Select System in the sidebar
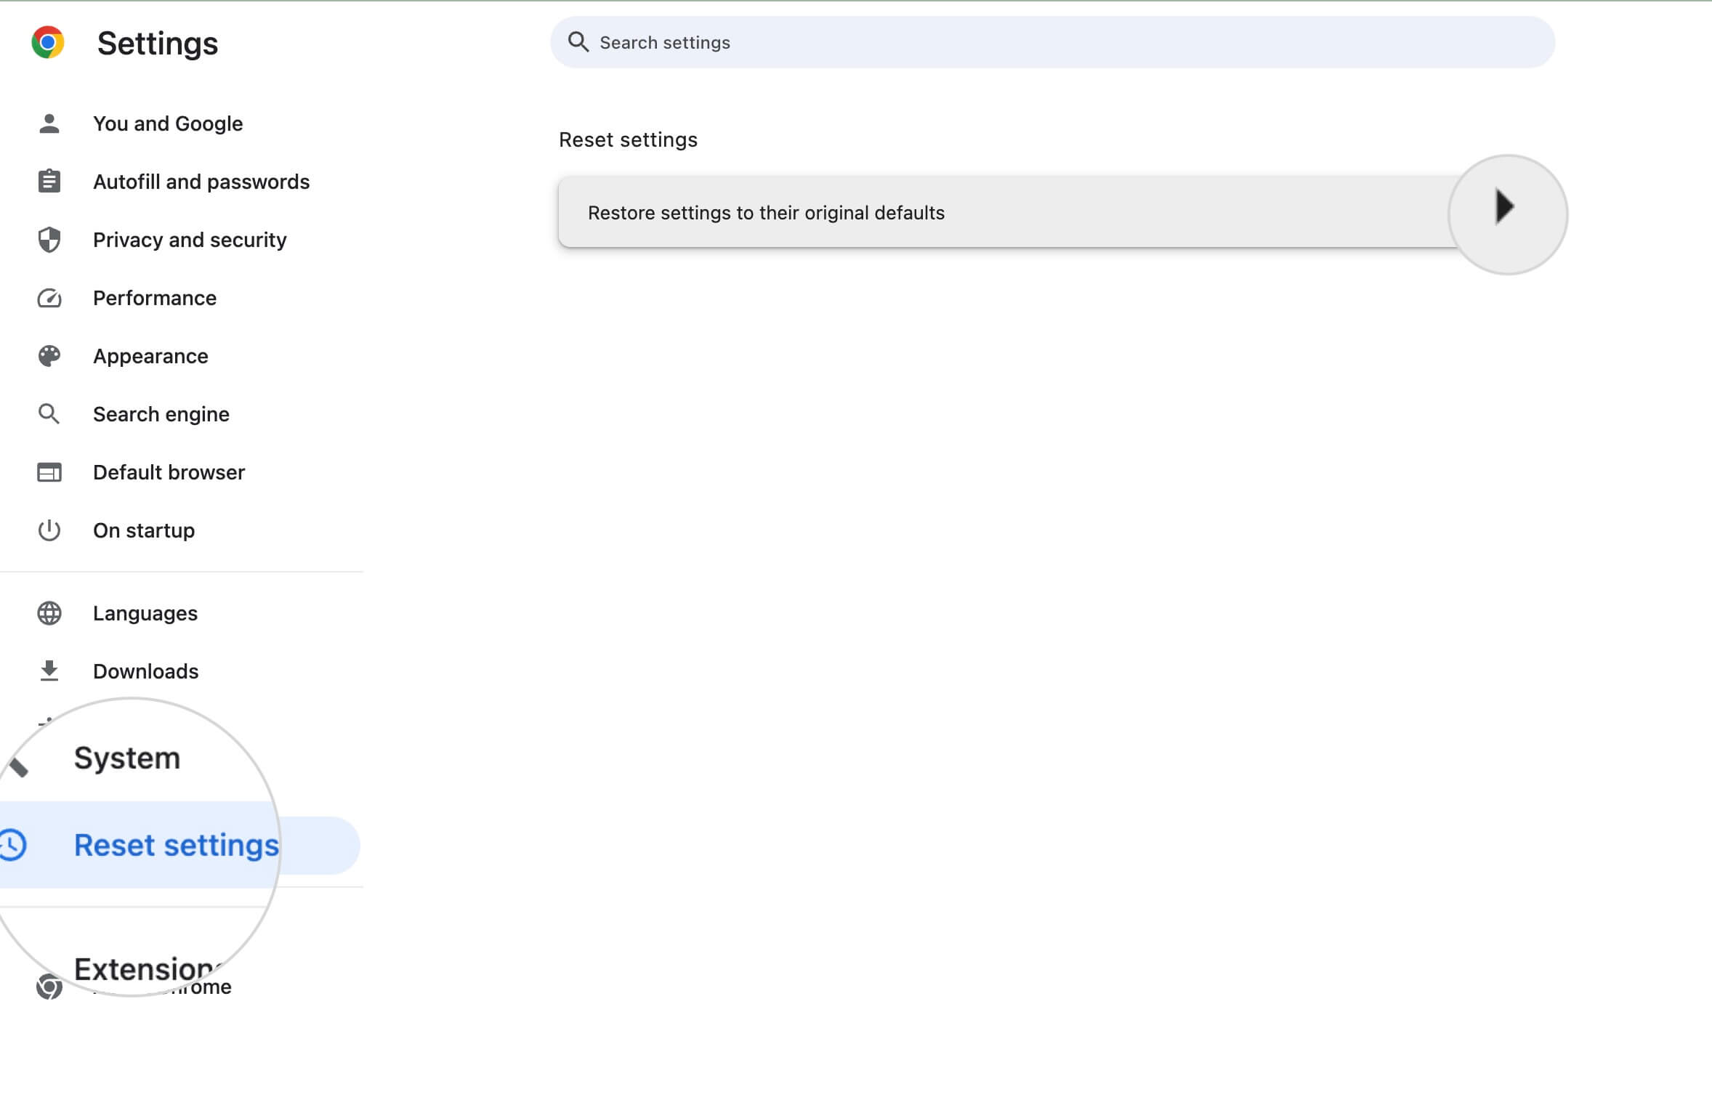 point(125,758)
